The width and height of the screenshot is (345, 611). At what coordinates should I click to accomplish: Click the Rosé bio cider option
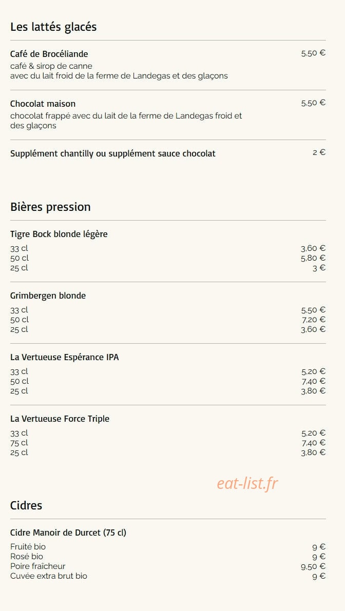(27, 557)
